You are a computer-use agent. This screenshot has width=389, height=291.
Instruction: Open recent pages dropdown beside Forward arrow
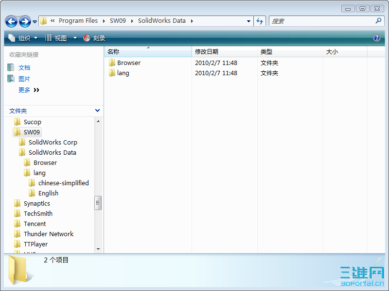point(35,22)
